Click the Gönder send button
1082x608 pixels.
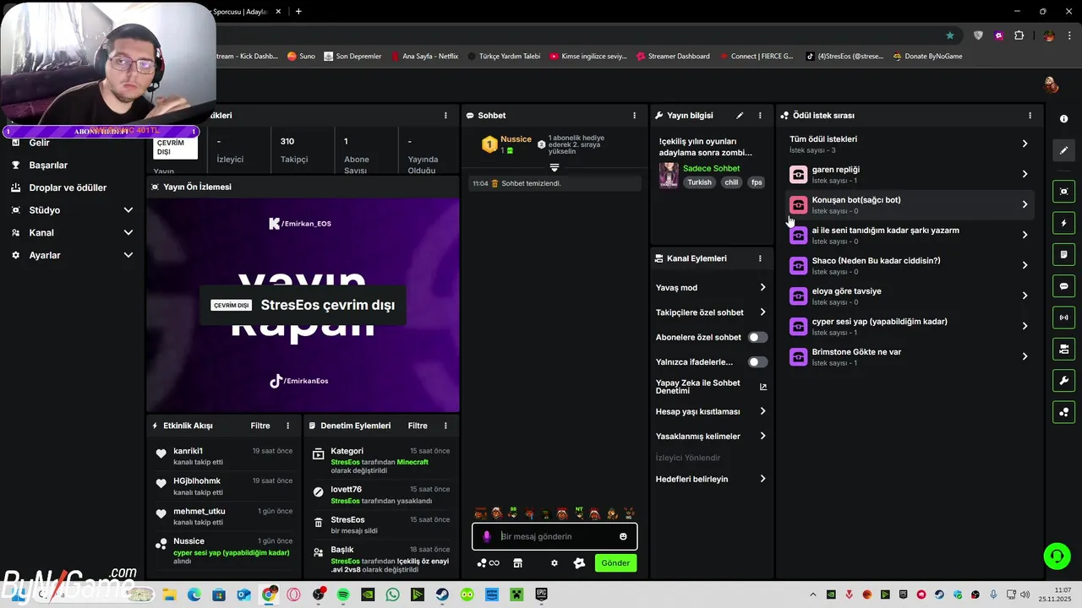(615, 563)
